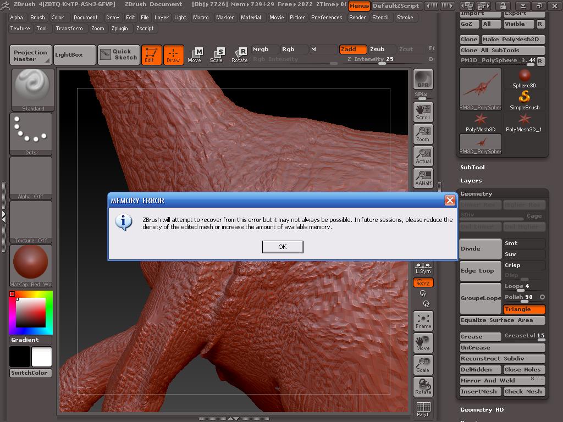
Task: Open LightBox browser
Action: pos(75,55)
